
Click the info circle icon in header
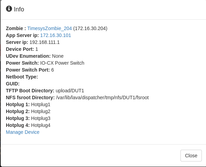point(9,9)
